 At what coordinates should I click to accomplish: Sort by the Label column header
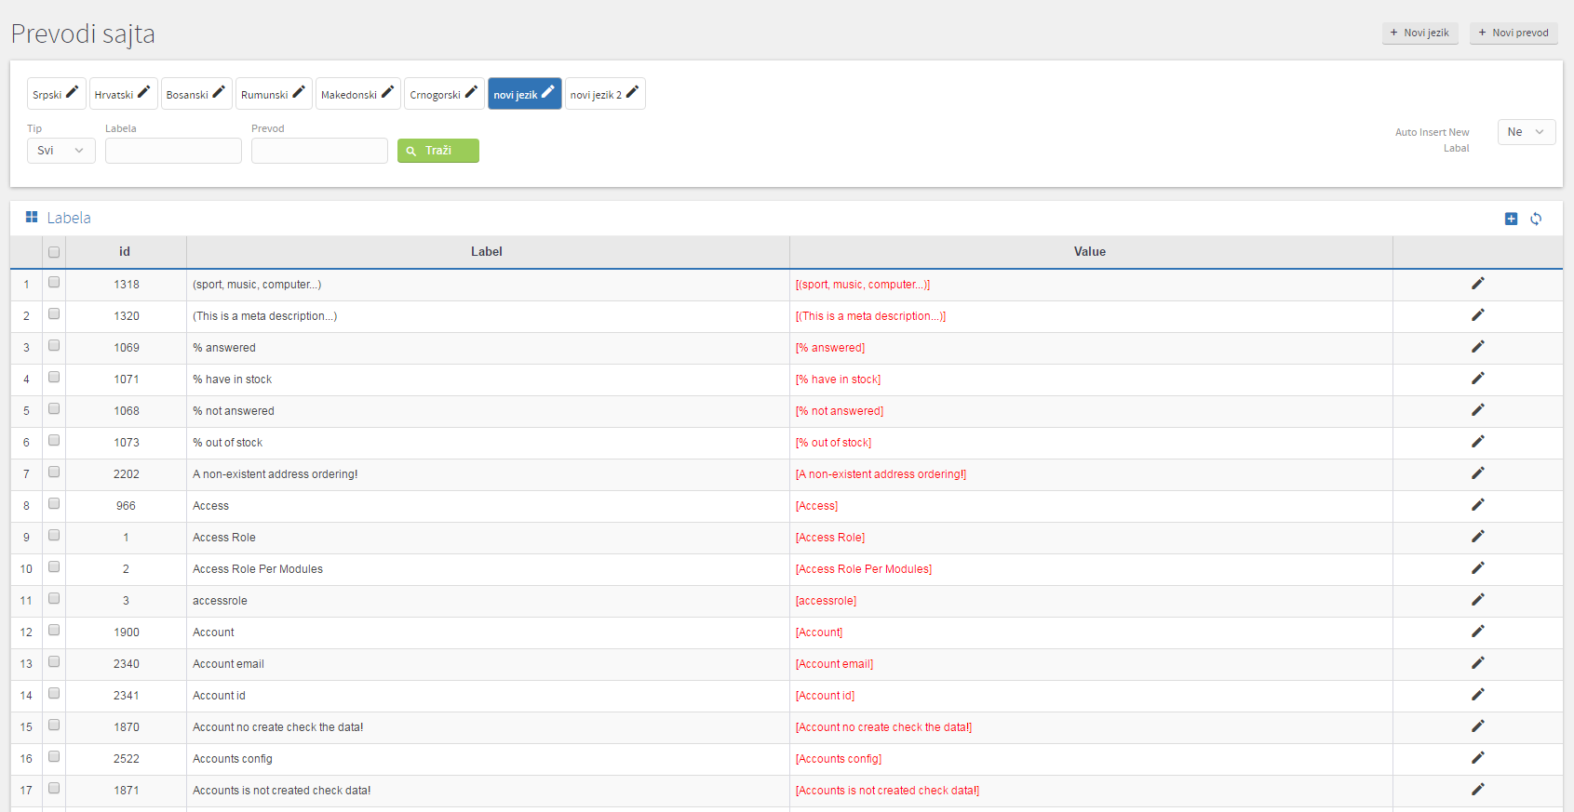(x=487, y=252)
